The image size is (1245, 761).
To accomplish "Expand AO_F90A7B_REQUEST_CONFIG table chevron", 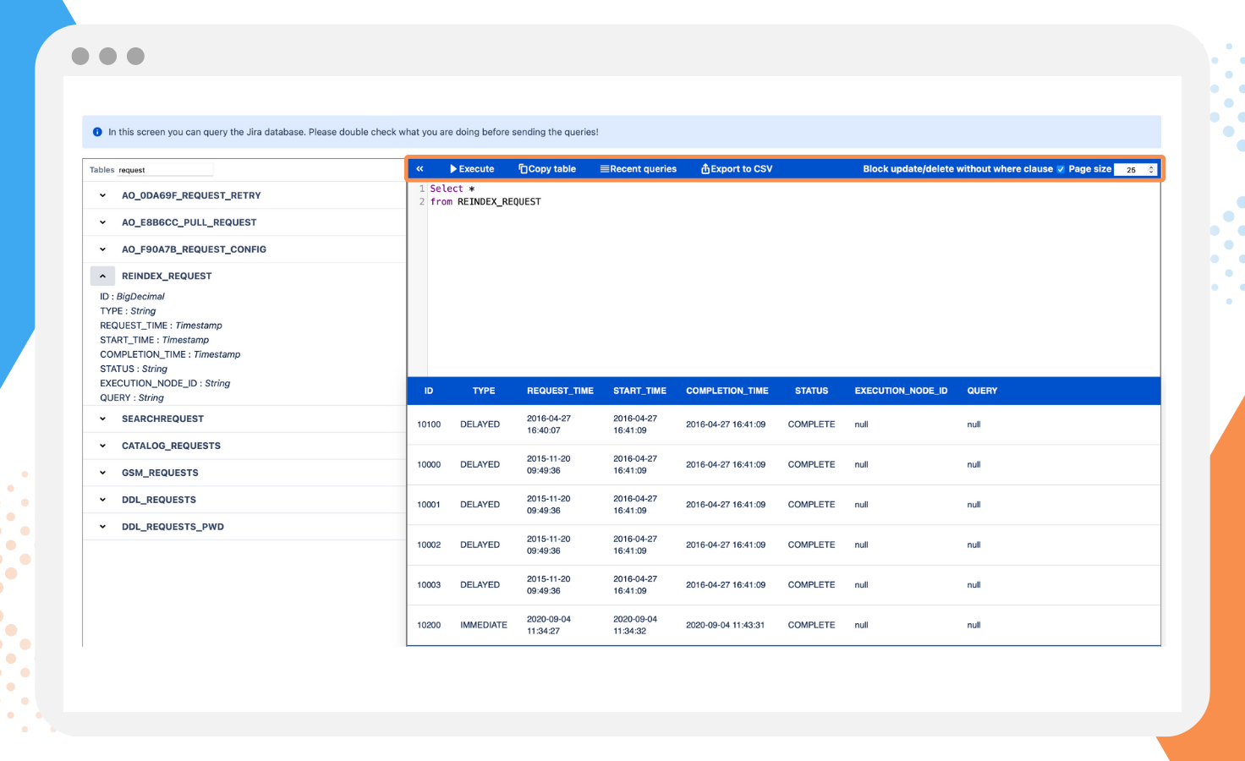I will tap(102, 249).
